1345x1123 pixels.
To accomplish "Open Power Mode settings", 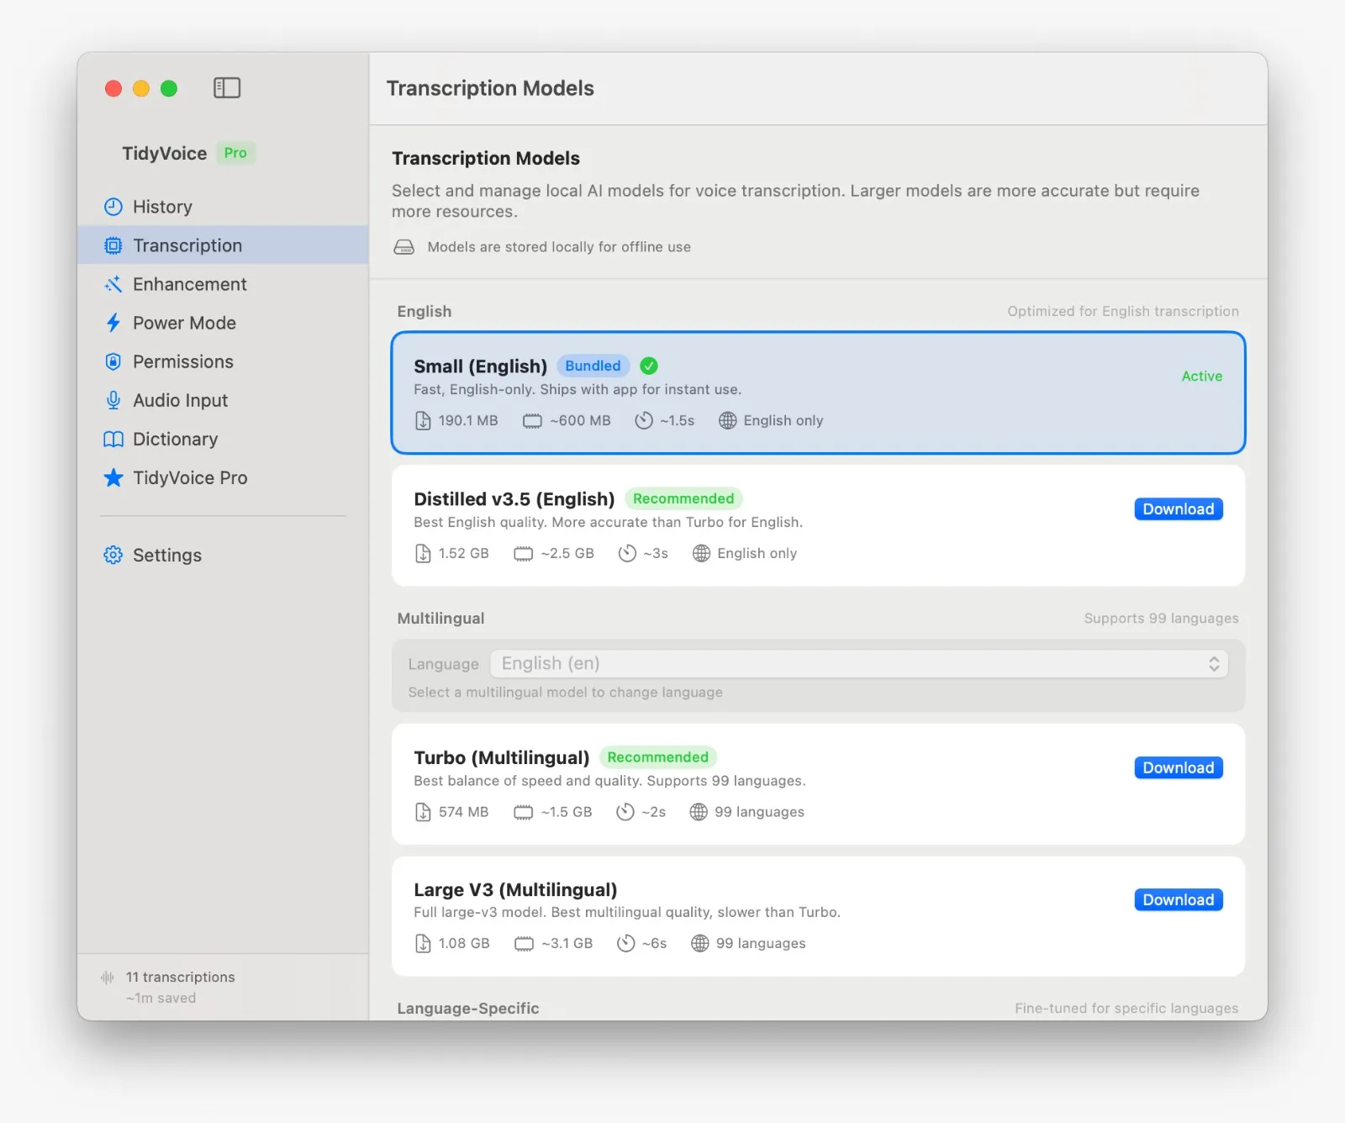I will click(x=223, y=323).
